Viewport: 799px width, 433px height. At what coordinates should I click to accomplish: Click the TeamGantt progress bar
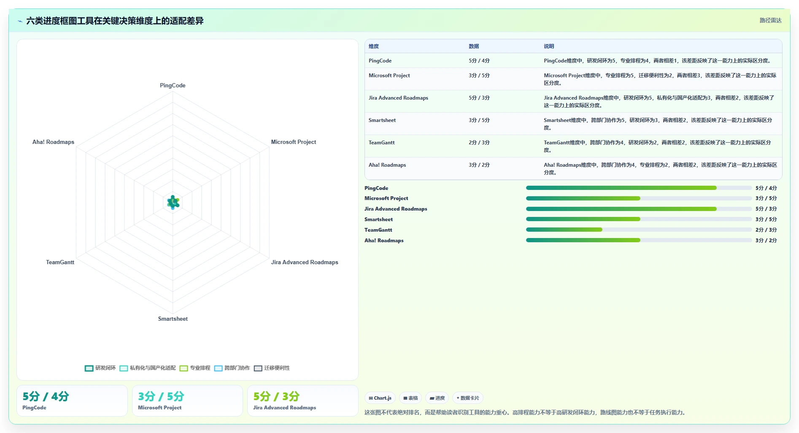pyautogui.click(x=639, y=230)
